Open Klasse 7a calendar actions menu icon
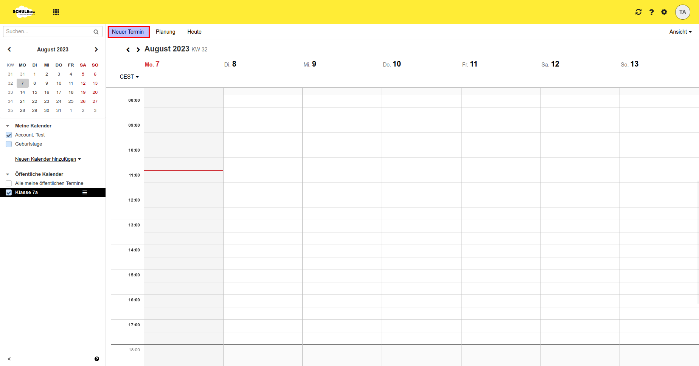 85,192
